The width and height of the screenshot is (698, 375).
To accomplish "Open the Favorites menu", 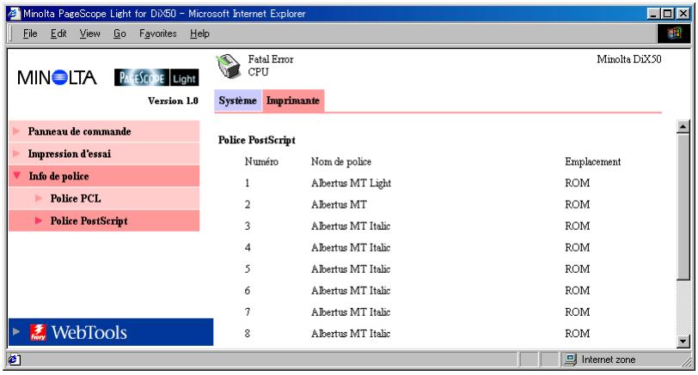I will [x=158, y=33].
